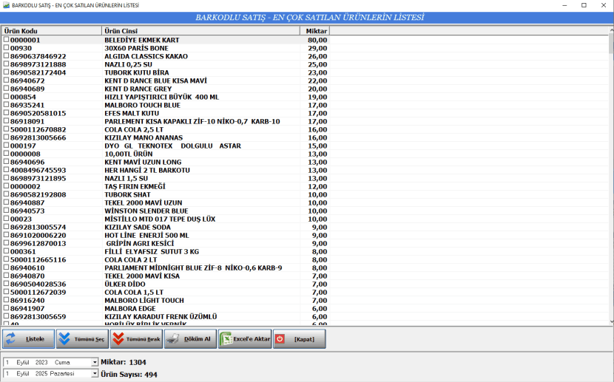The width and height of the screenshot is (614, 382).
Task: Click code 8692813005659 cell
Action: click(x=38, y=317)
